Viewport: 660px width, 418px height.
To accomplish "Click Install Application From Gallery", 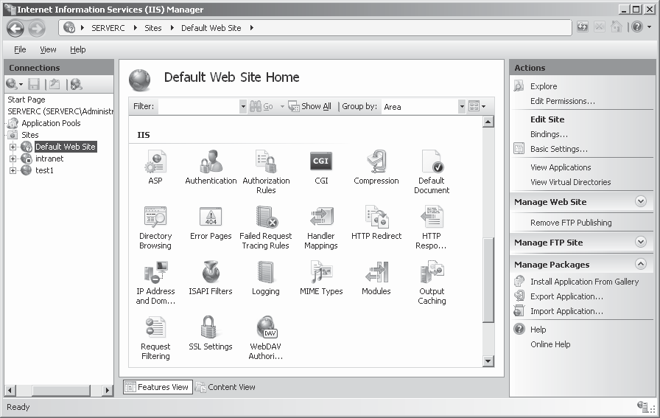I will (x=584, y=282).
